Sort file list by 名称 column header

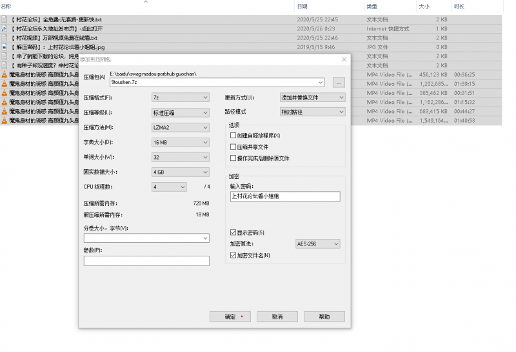click(x=6, y=6)
